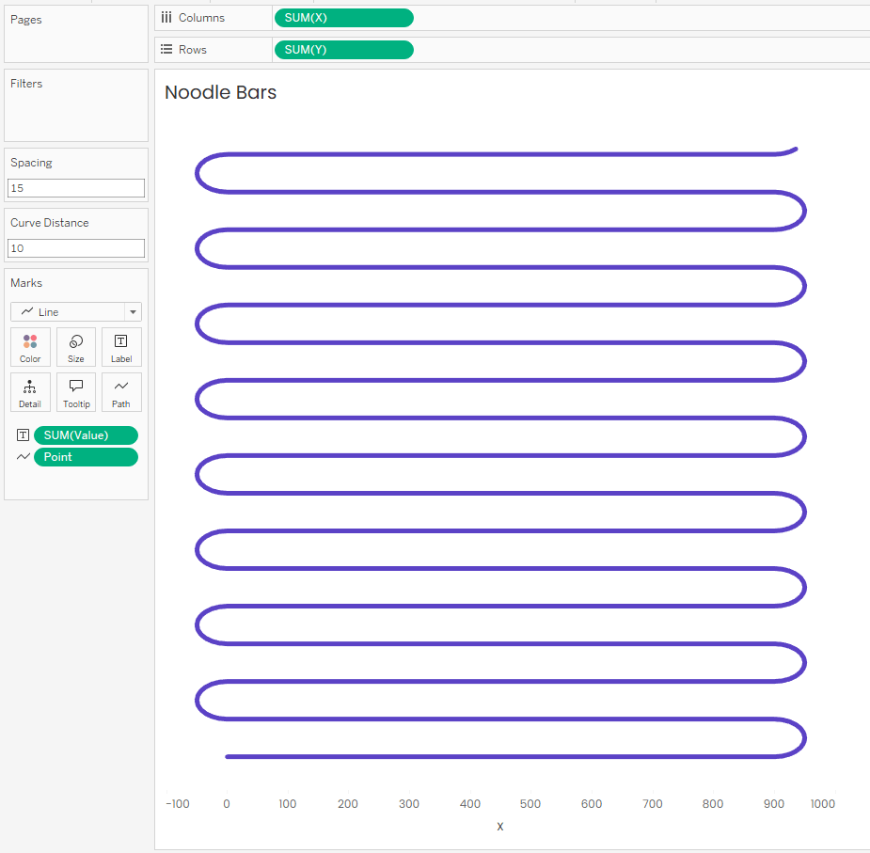Click the 500 axis tick label
The image size is (870, 853).
(530, 803)
